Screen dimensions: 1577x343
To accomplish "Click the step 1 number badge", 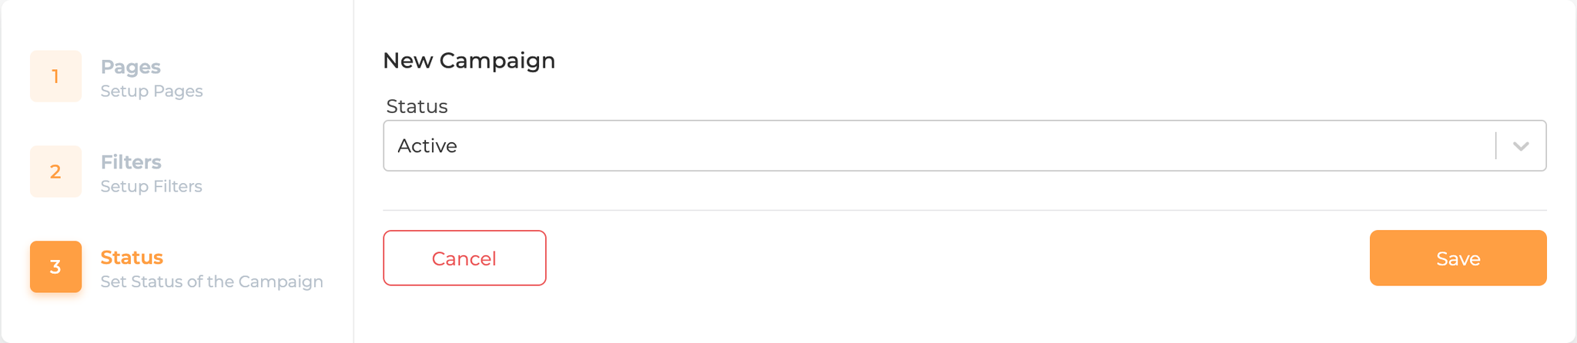I will tap(55, 76).
